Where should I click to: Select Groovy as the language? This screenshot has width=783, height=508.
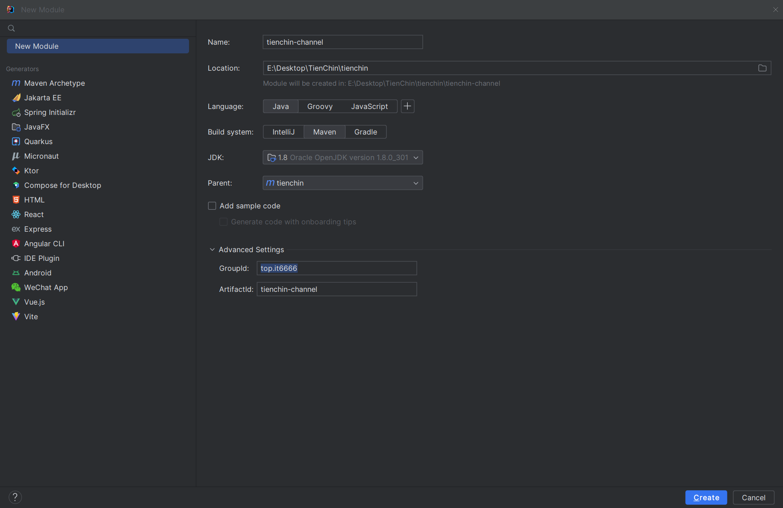[x=320, y=106]
